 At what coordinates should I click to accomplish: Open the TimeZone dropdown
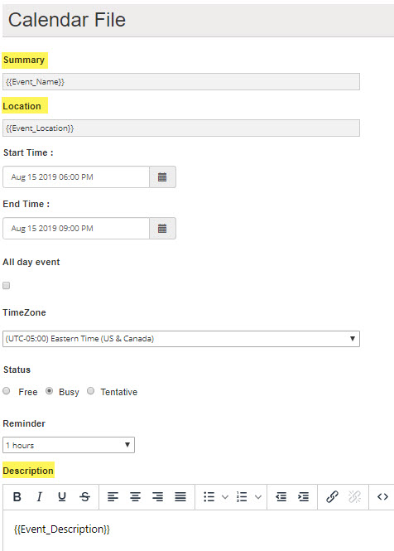[x=181, y=339]
